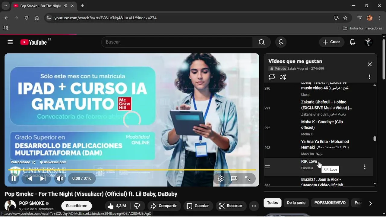The height and width of the screenshot is (217, 386).
Task: Click the playlist scroll up arrow
Action: pos(375,85)
